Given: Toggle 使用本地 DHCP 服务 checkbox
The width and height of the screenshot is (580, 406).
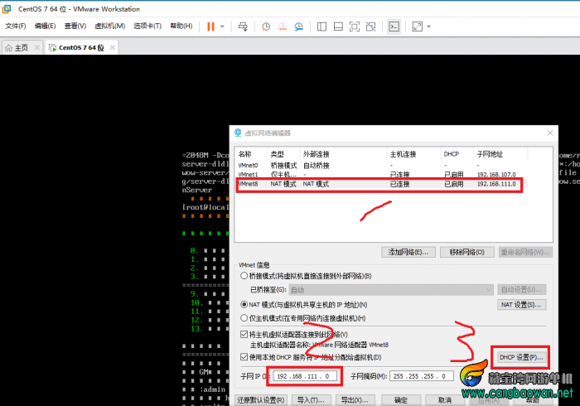Looking at the screenshot, I should click(244, 357).
